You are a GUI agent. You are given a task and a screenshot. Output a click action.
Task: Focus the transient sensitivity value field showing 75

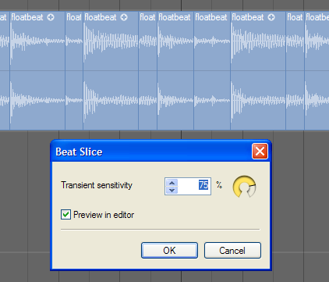pos(194,186)
